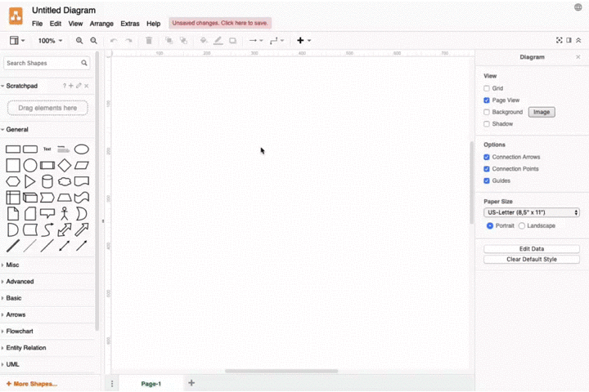The height and width of the screenshot is (392, 589).
Task: Click the Fill Color bucket icon
Action: 204,41
